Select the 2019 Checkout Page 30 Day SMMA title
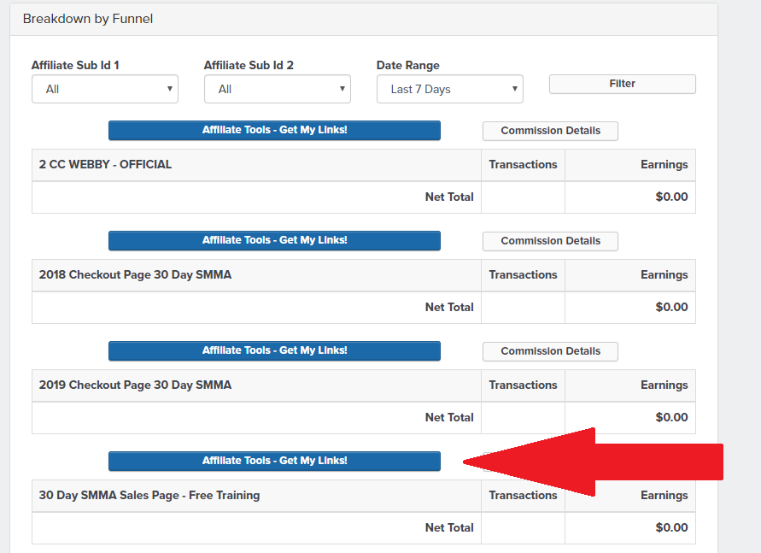761x553 pixels. click(135, 385)
